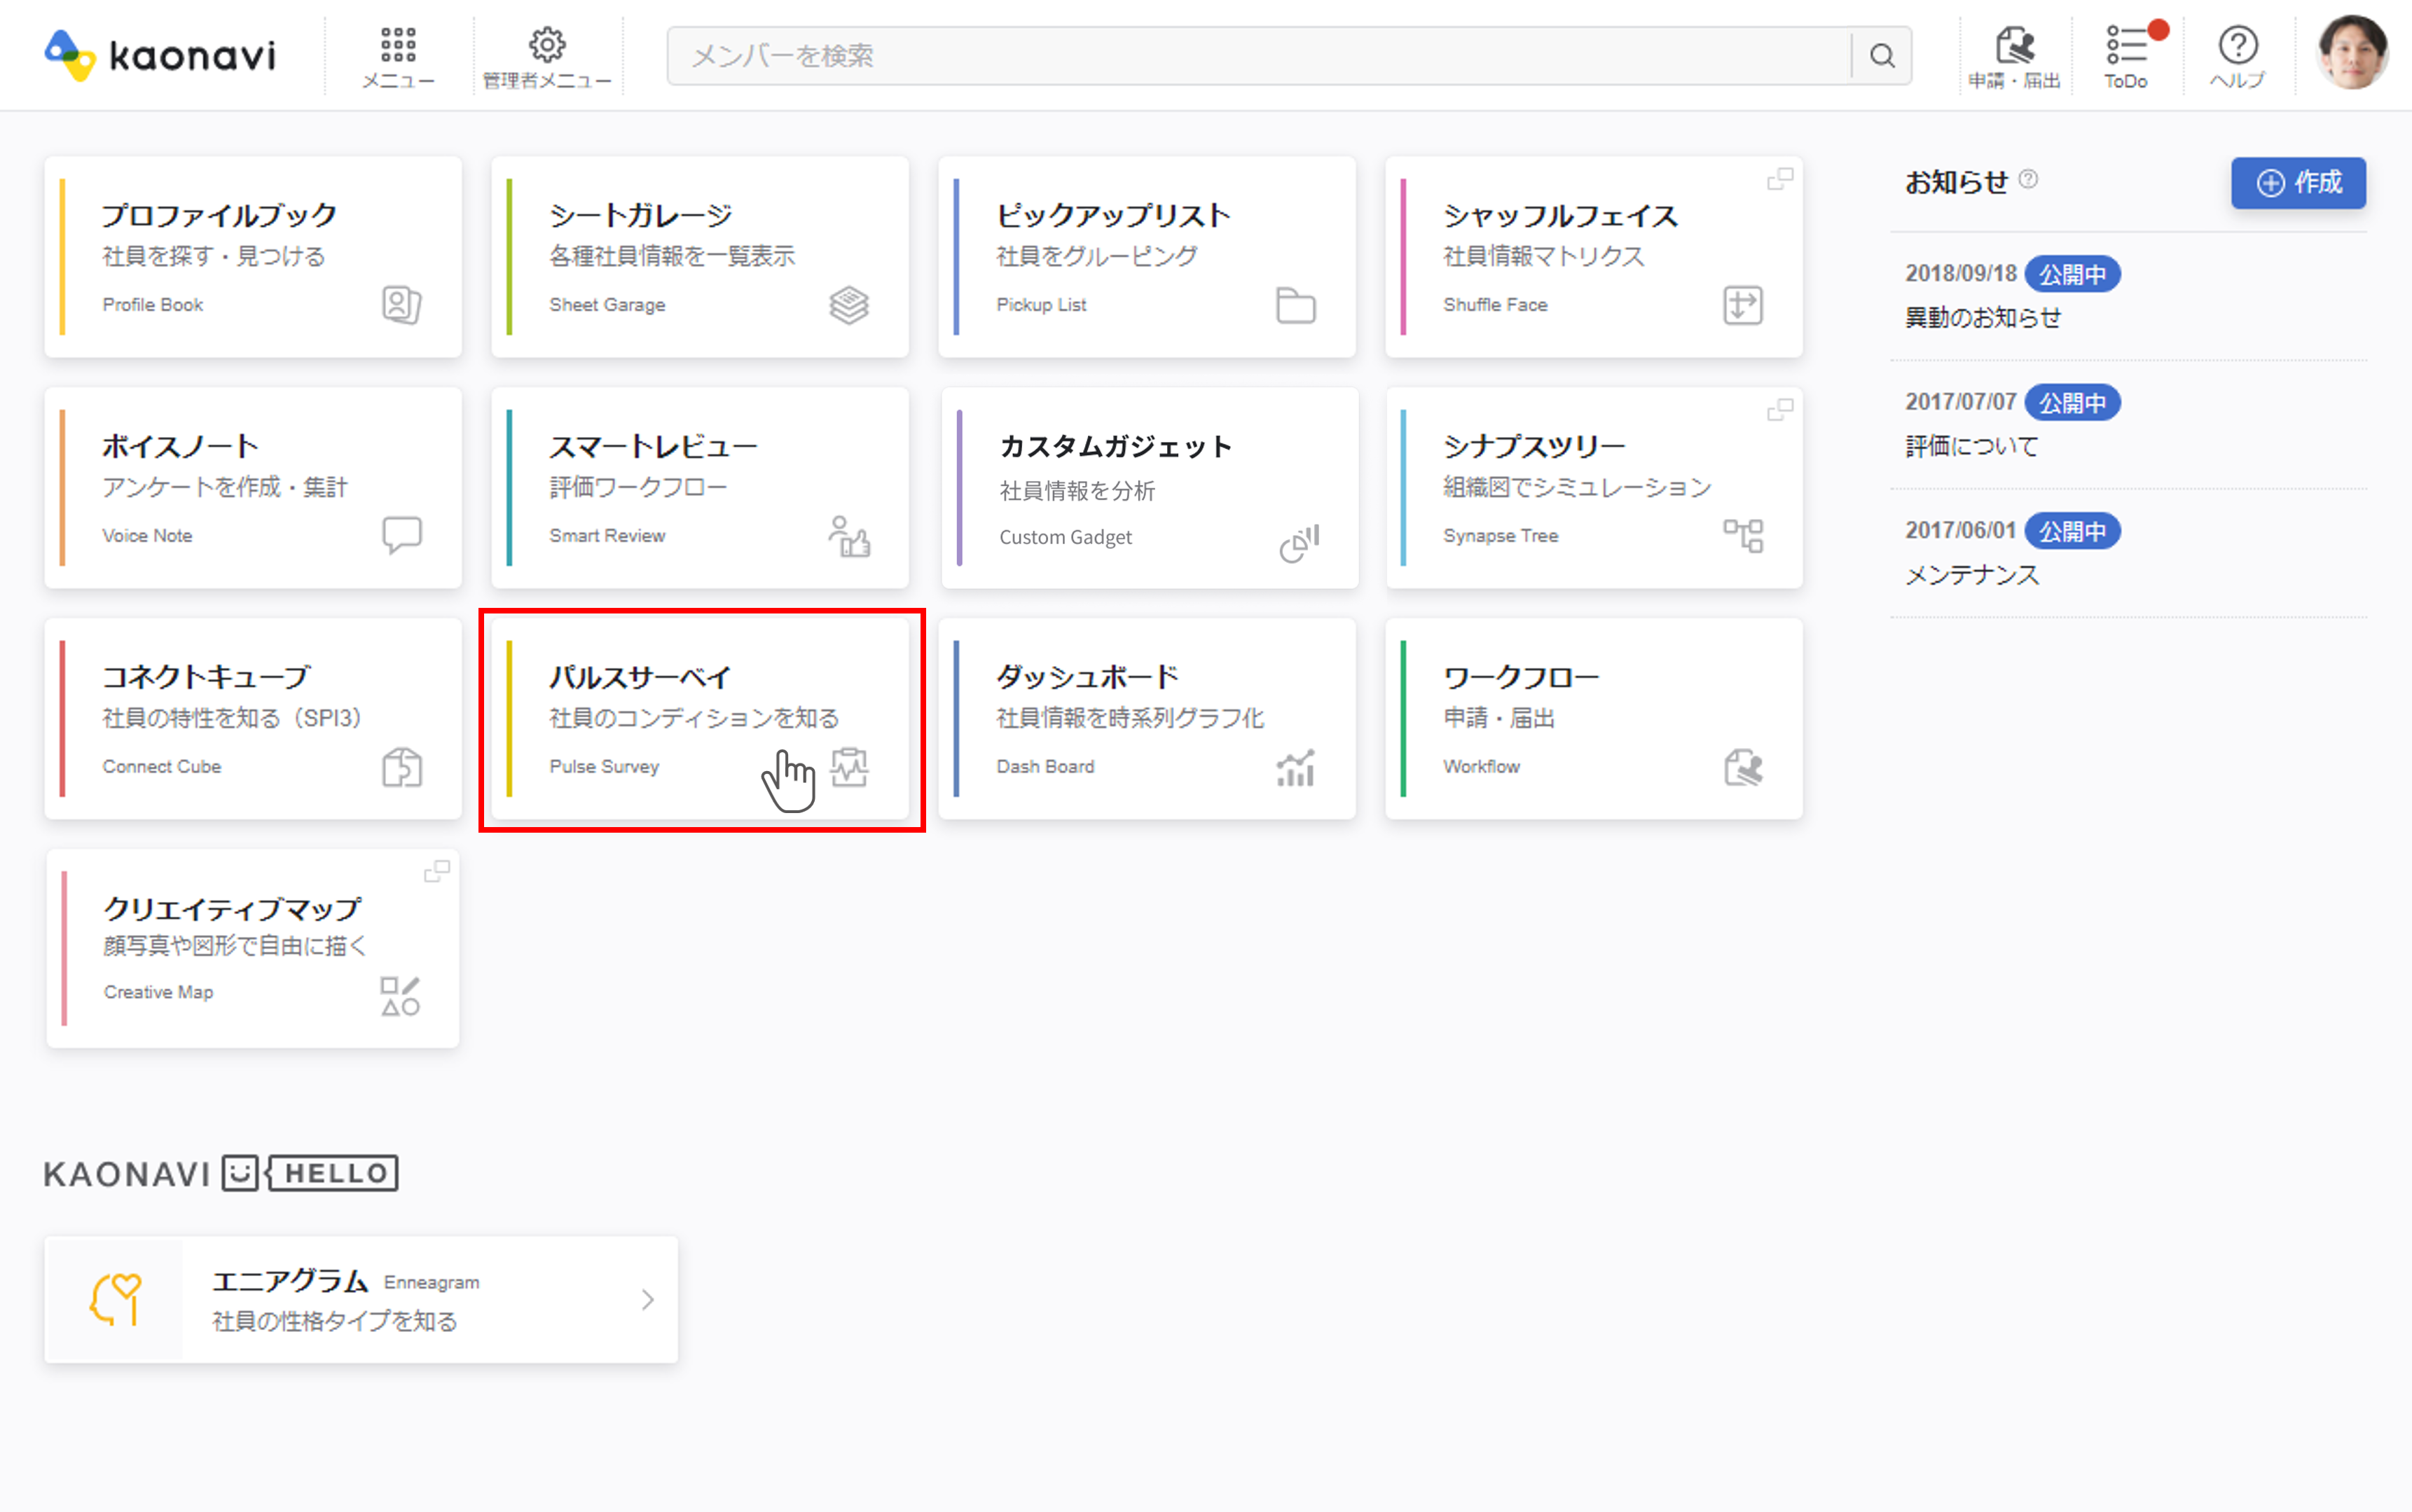Open the 申請・届出 header icon
This screenshot has height=1512, width=2412.
coord(2014,46)
